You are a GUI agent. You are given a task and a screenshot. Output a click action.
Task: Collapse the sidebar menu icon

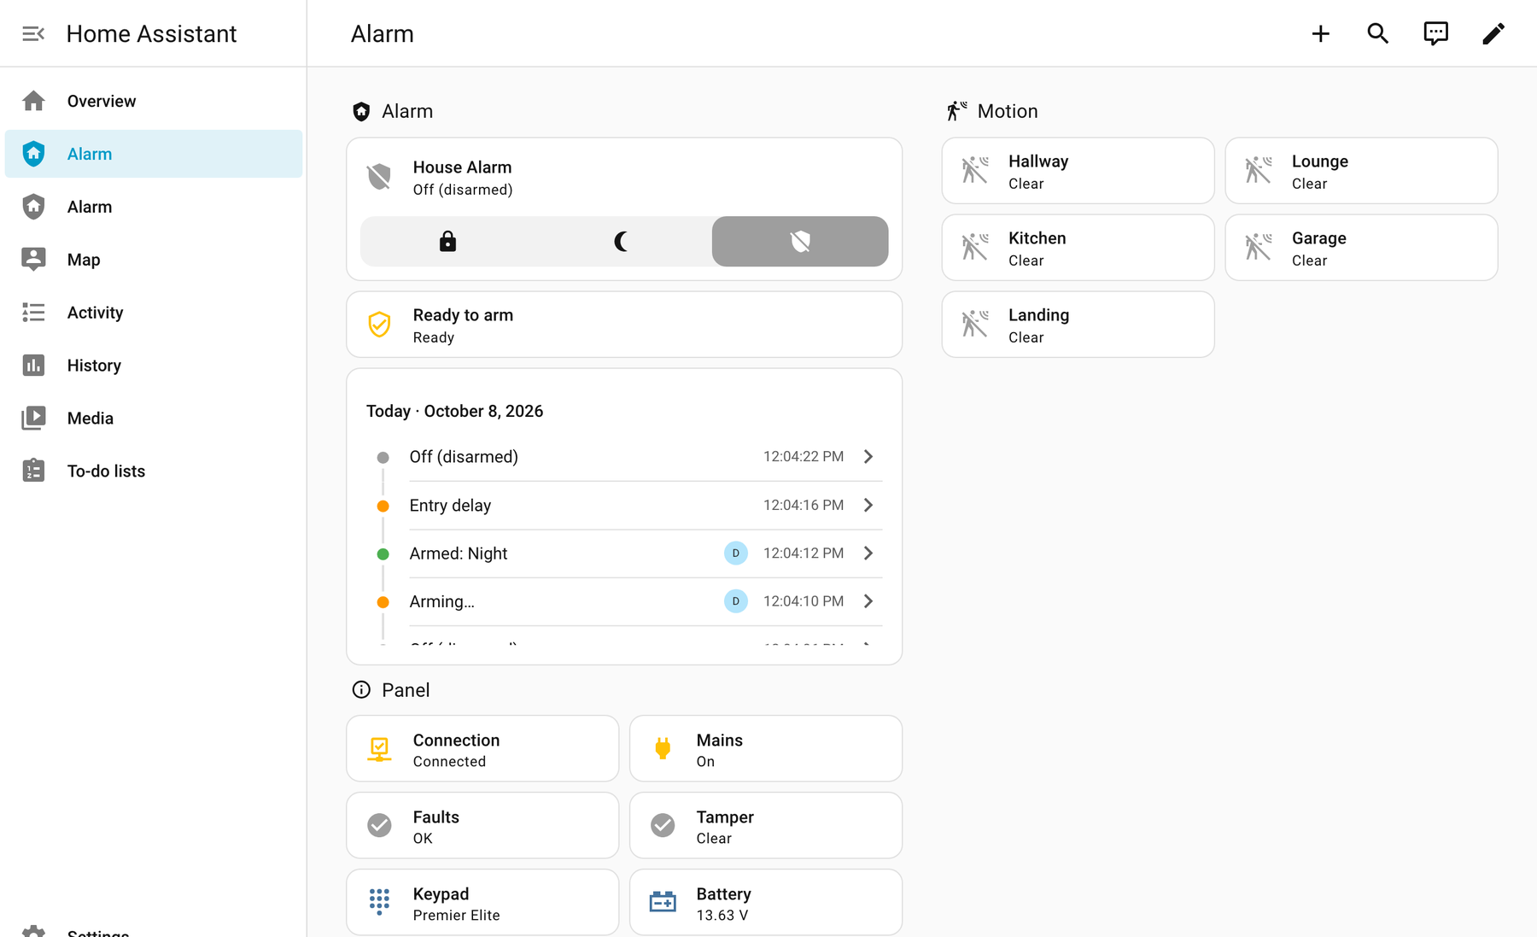pos(33,33)
